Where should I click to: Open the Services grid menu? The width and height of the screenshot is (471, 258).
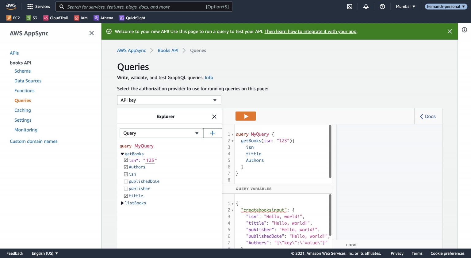coord(38,6)
